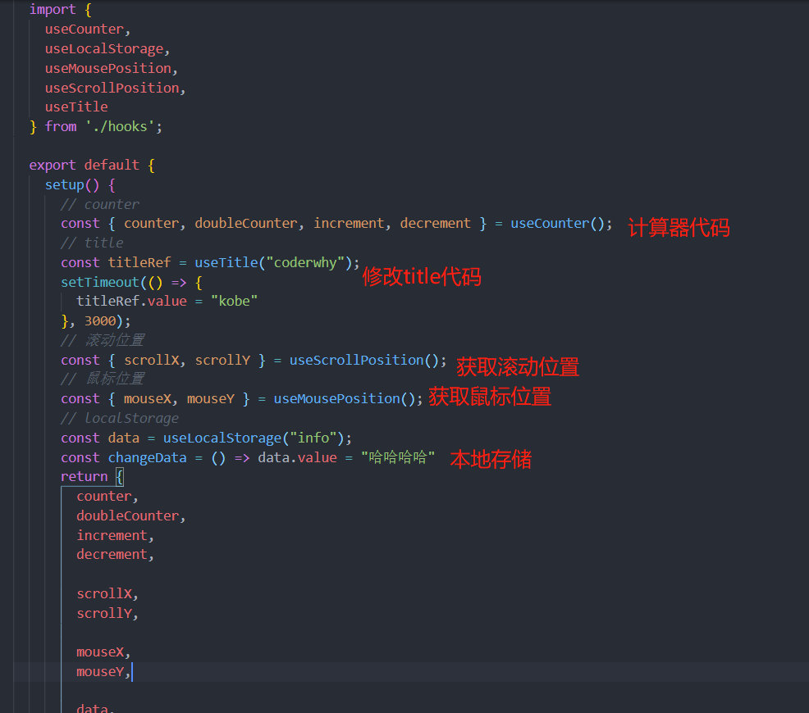Click 'titleRef' in the const declaration
The height and width of the screenshot is (713, 809).
point(139,263)
